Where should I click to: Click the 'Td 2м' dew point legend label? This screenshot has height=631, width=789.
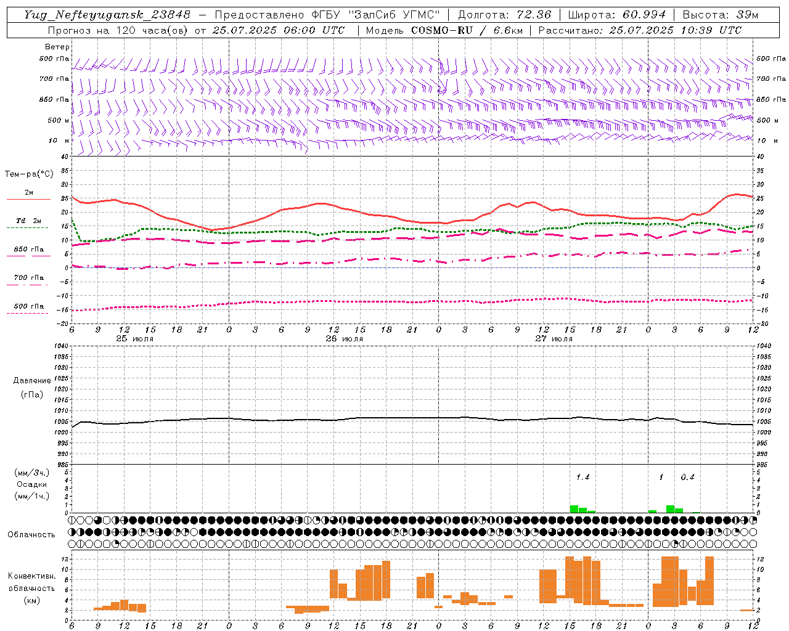coord(28,221)
